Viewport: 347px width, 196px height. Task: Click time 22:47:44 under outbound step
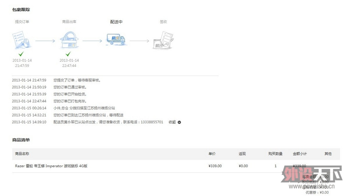pyautogui.click(x=69, y=66)
